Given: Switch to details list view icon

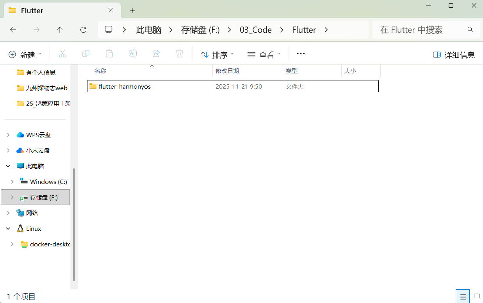Looking at the screenshot, I should coord(463,296).
